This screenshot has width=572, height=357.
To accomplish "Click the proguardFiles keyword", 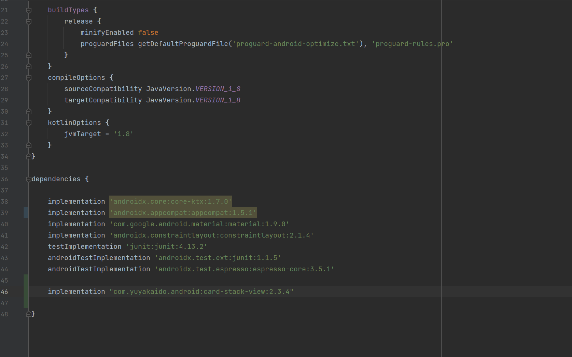I will (x=107, y=44).
